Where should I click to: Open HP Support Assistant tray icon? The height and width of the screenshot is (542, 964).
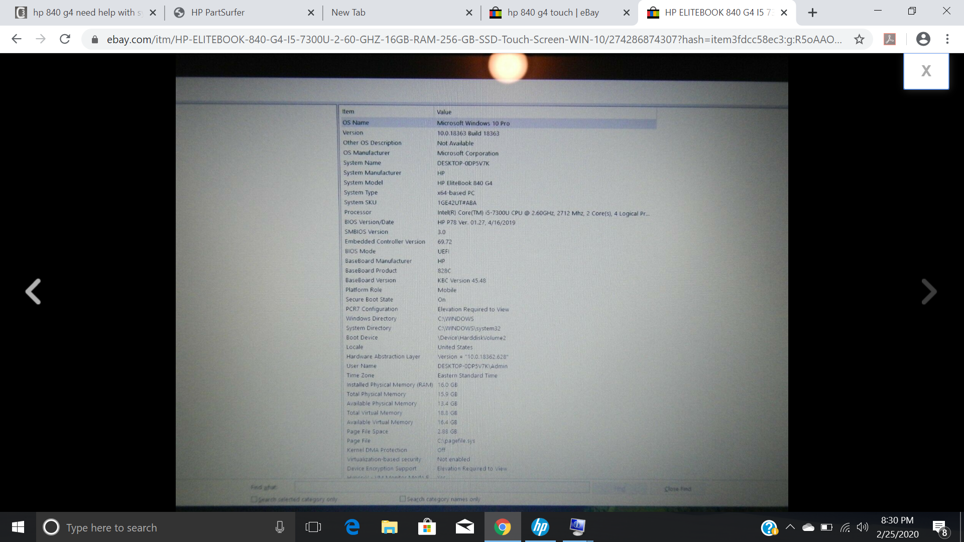pos(769,527)
